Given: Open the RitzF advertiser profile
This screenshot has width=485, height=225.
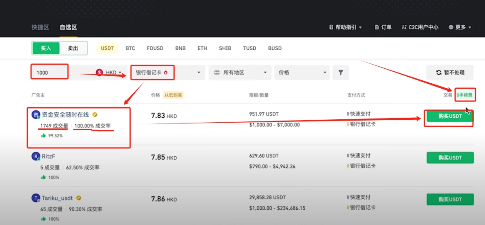Looking at the screenshot, I should pyautogui.click(x=48, y=156).
